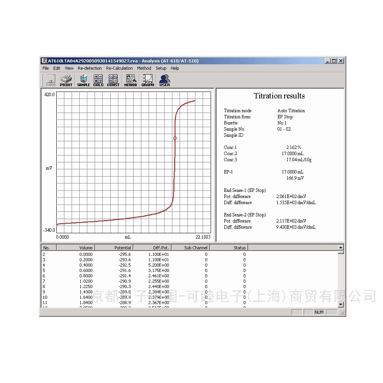Image resolution: width=383 pixels, height=383 pixels.
Task: Click the EP Stop titration form value
Action: [x=285, y=117]
